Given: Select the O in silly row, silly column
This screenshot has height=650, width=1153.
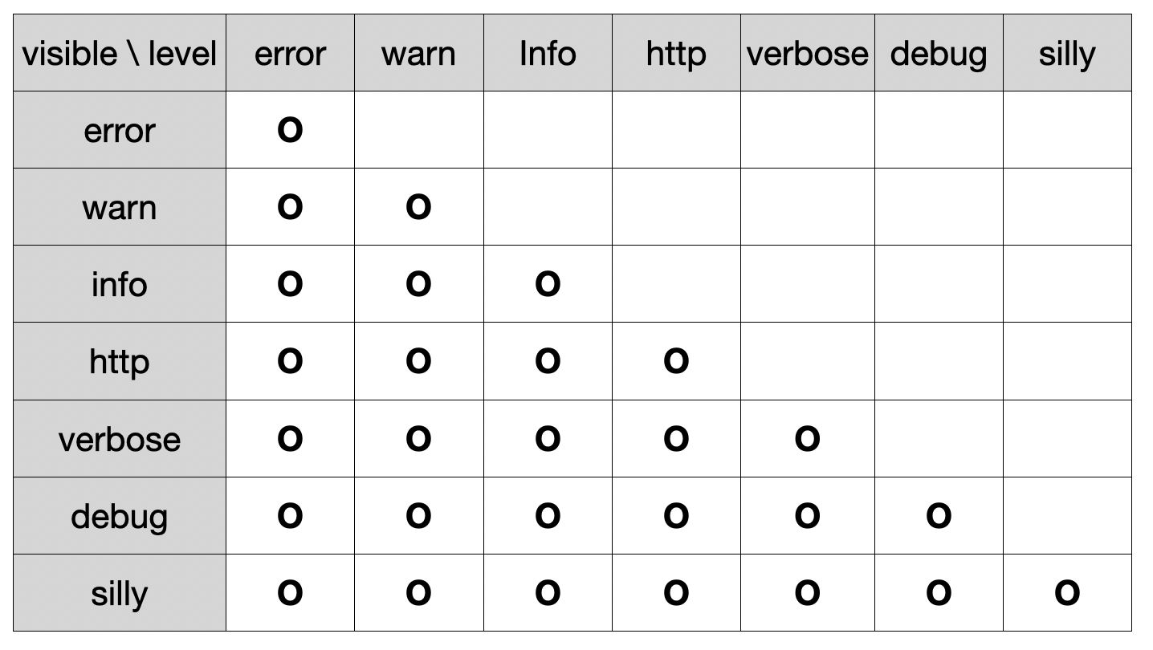Looking at the screenshot, I should coord(1067,592).
